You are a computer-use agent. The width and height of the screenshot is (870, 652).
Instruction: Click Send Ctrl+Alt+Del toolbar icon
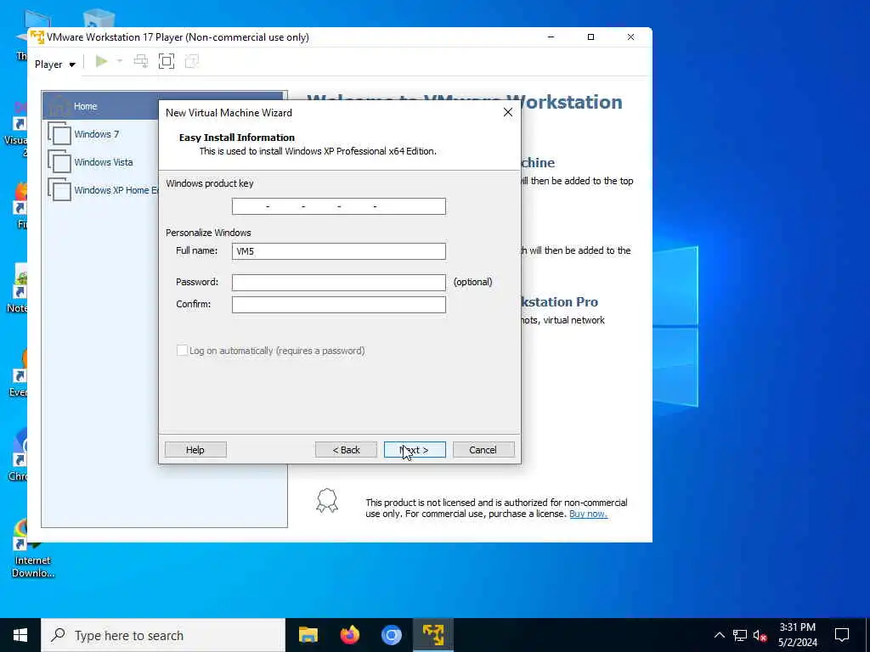(x=141, y=61)
